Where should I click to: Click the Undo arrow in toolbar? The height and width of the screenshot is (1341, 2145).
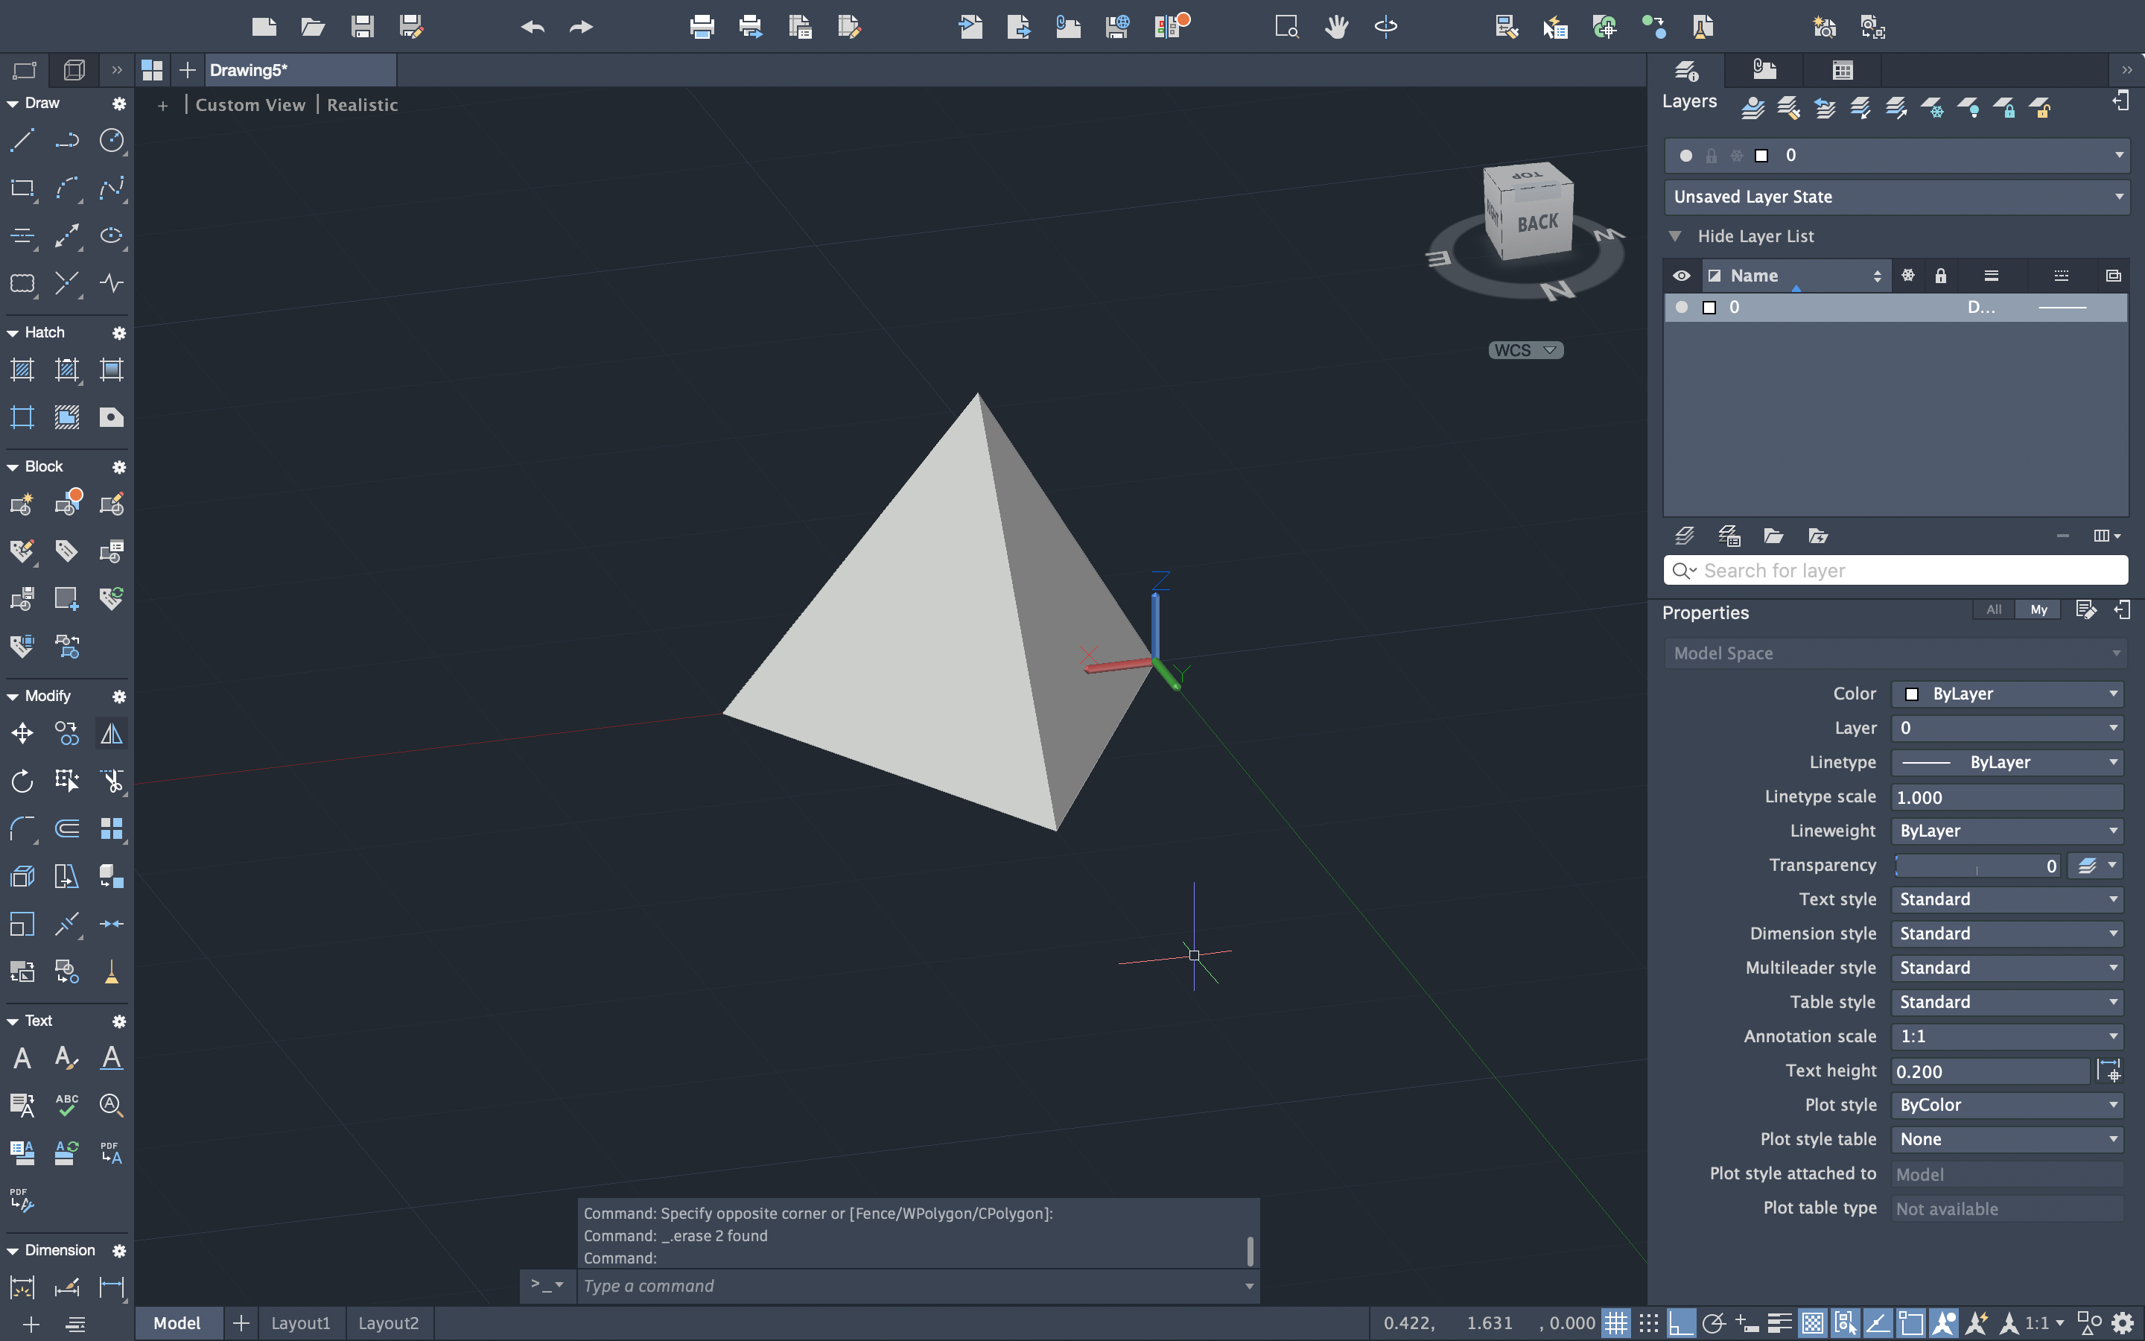point(533,27)
